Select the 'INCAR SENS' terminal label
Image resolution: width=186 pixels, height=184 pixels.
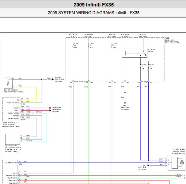point(12,178)
